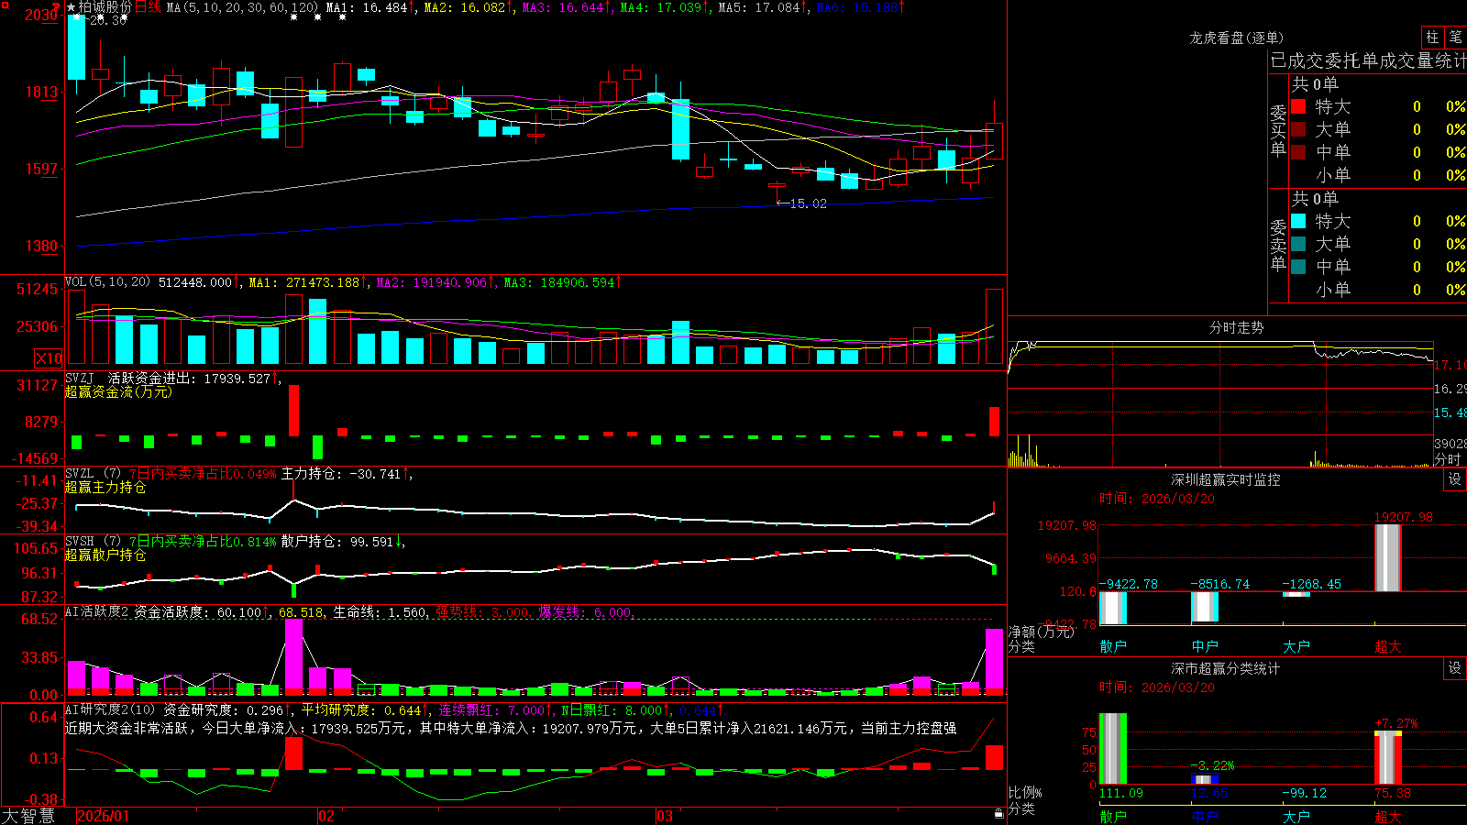Click the VOL(5,10,20) indicator label
Image resolution: width=1467 pixels, height=825 pixels.
(x=107, y=281)
